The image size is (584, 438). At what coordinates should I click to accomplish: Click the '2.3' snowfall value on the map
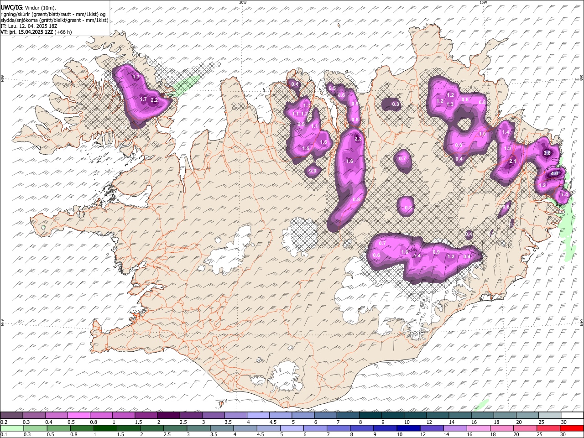358,139
